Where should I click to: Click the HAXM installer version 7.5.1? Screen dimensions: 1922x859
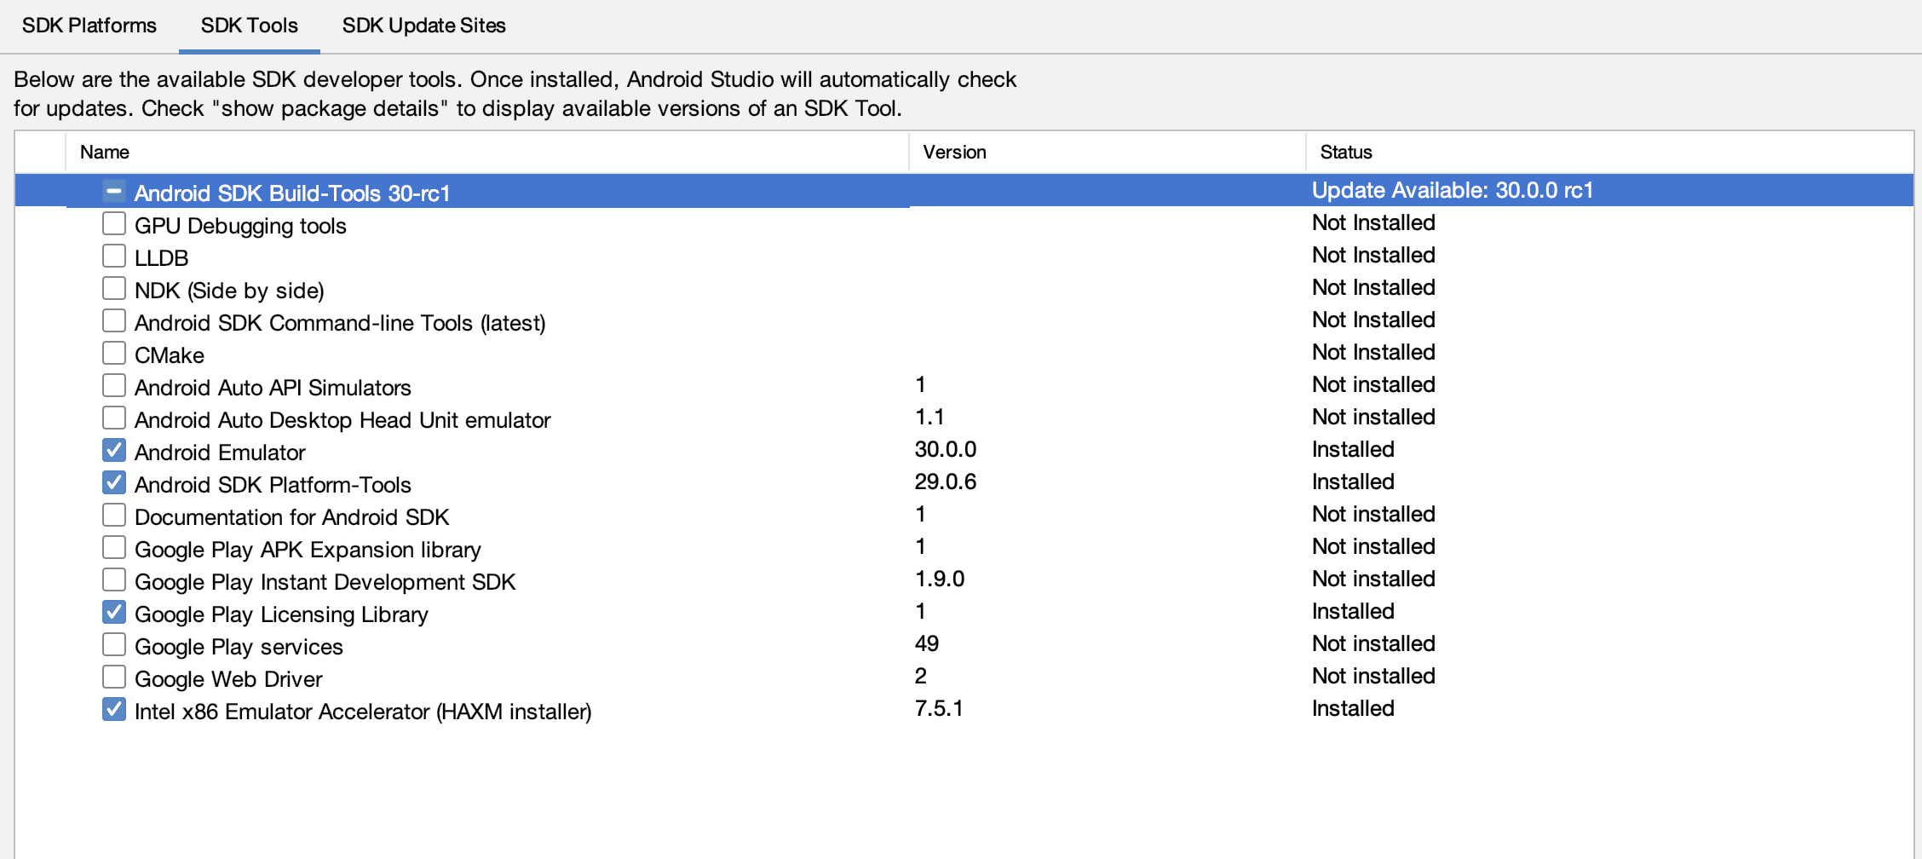point(939,708)
